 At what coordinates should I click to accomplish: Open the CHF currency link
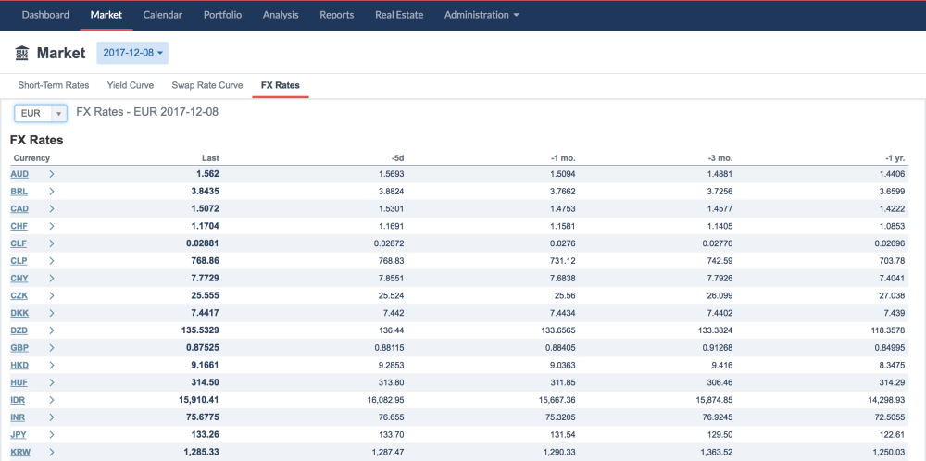pos(19,226)
